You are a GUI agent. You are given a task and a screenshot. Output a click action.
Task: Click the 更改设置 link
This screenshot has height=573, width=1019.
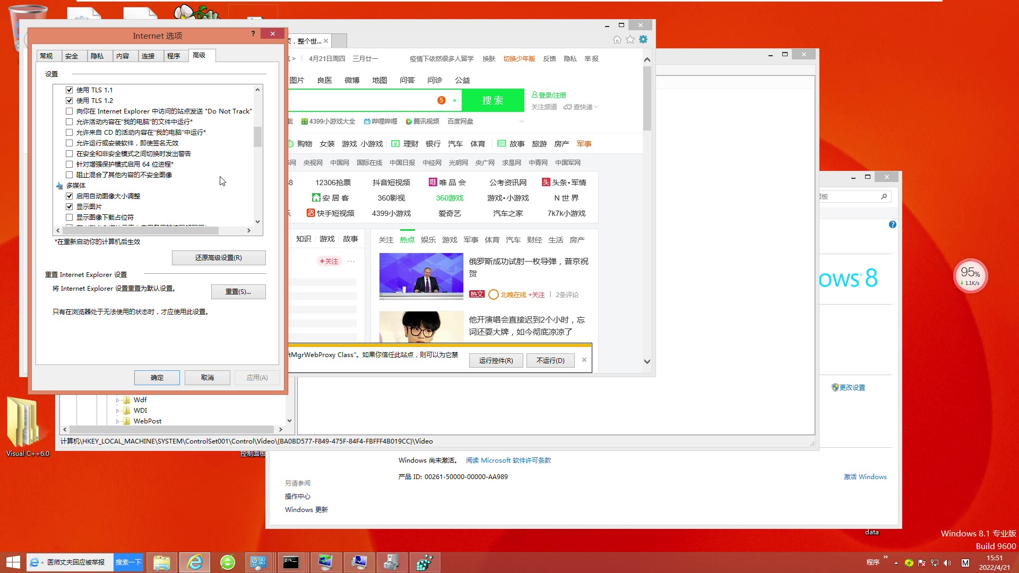click(852, 388)
